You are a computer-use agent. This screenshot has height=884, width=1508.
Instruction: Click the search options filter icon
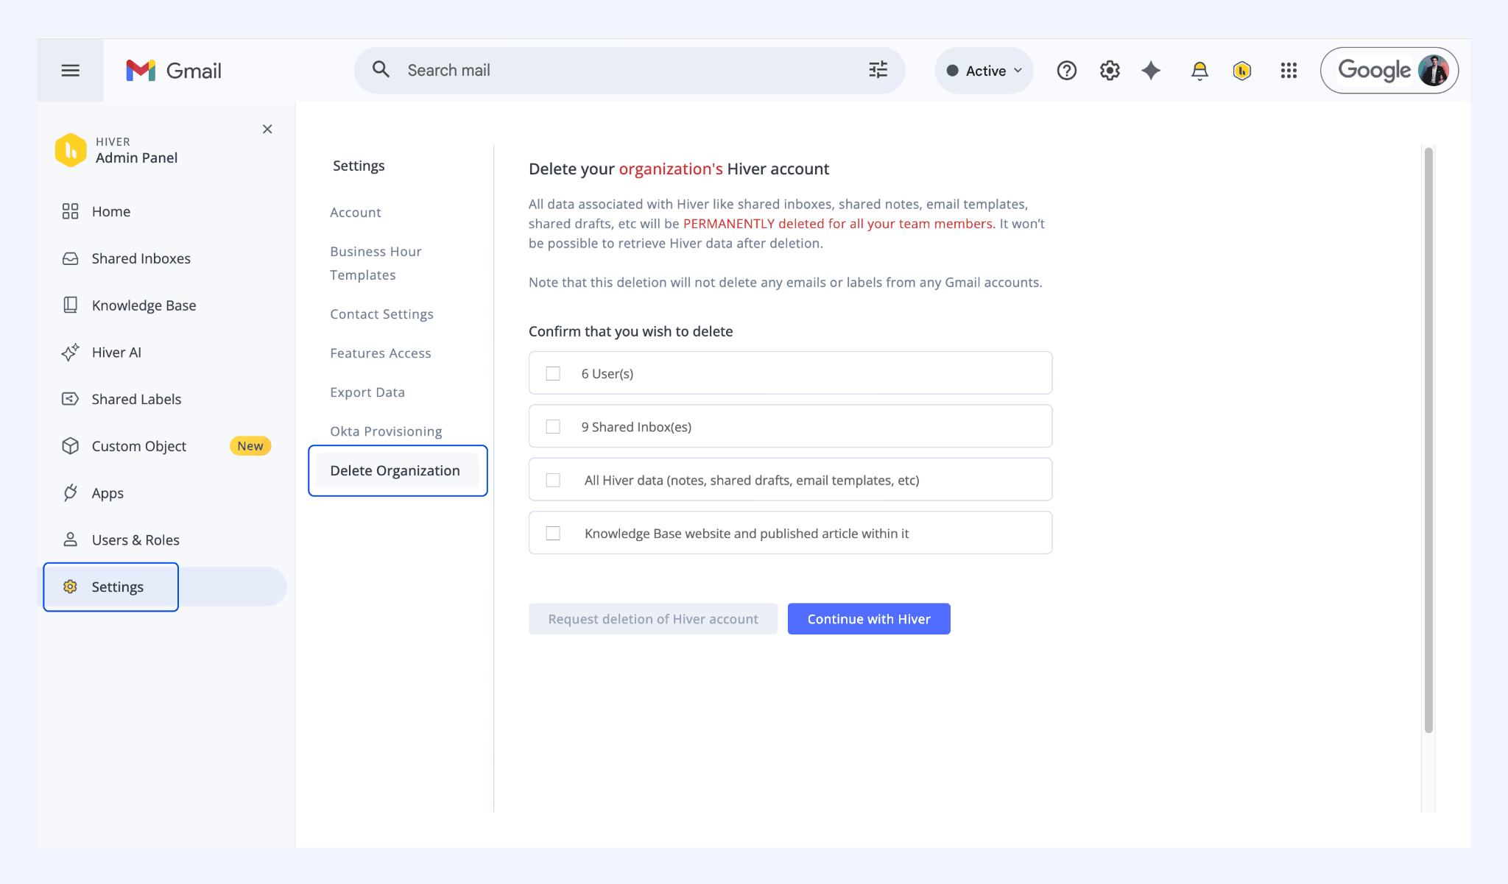pyautogui.click(x=878, y=70)
